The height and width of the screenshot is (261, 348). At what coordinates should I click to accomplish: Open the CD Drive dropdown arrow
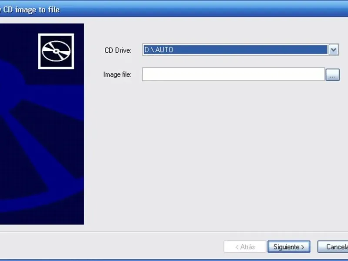(x=333, y=50)
